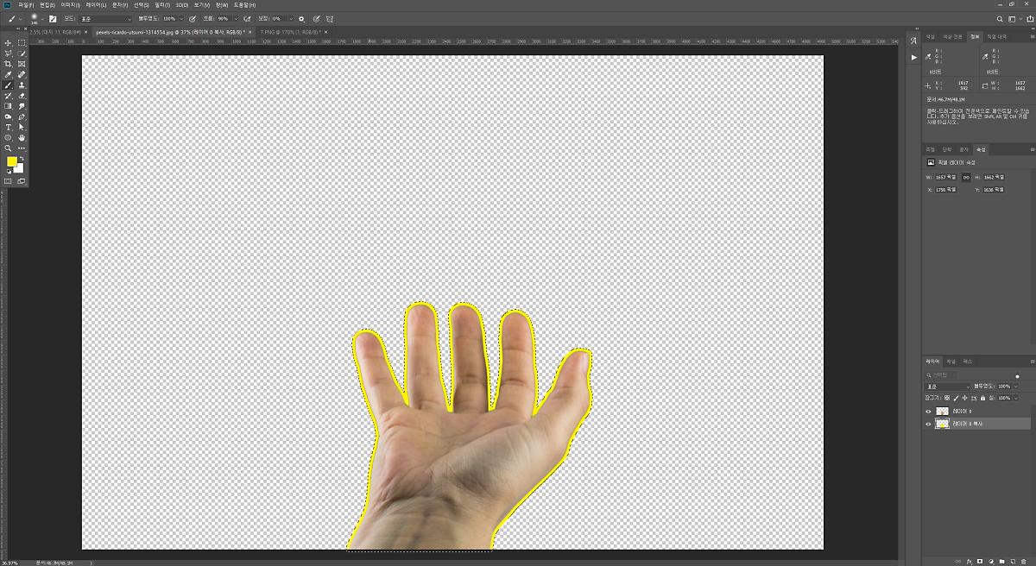Image resolution: width=1036 pixels, height=566 pixels.
Task: Select the Eraser tool
Action: point(22,96)
